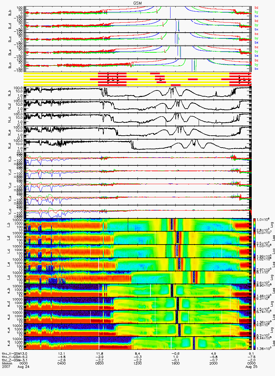Select the N_b density axis label

[10, 93]
